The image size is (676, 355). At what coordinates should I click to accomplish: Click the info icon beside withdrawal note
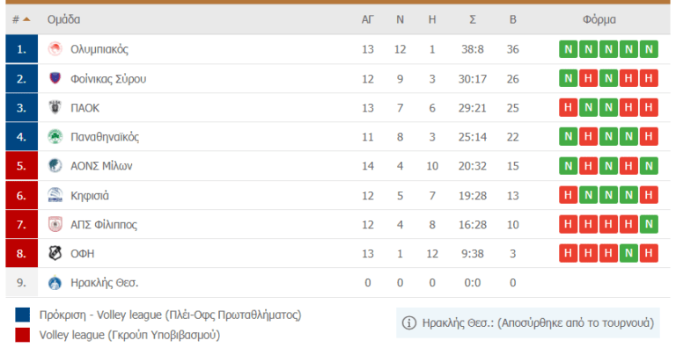point(408,323)
